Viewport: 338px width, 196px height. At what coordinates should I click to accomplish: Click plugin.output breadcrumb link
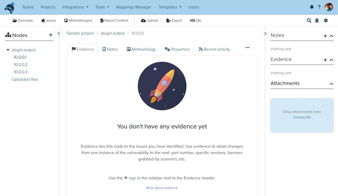113,33
